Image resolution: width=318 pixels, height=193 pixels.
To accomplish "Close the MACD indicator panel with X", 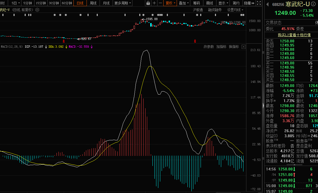I will pyautogui.click(x=243, y=47).
